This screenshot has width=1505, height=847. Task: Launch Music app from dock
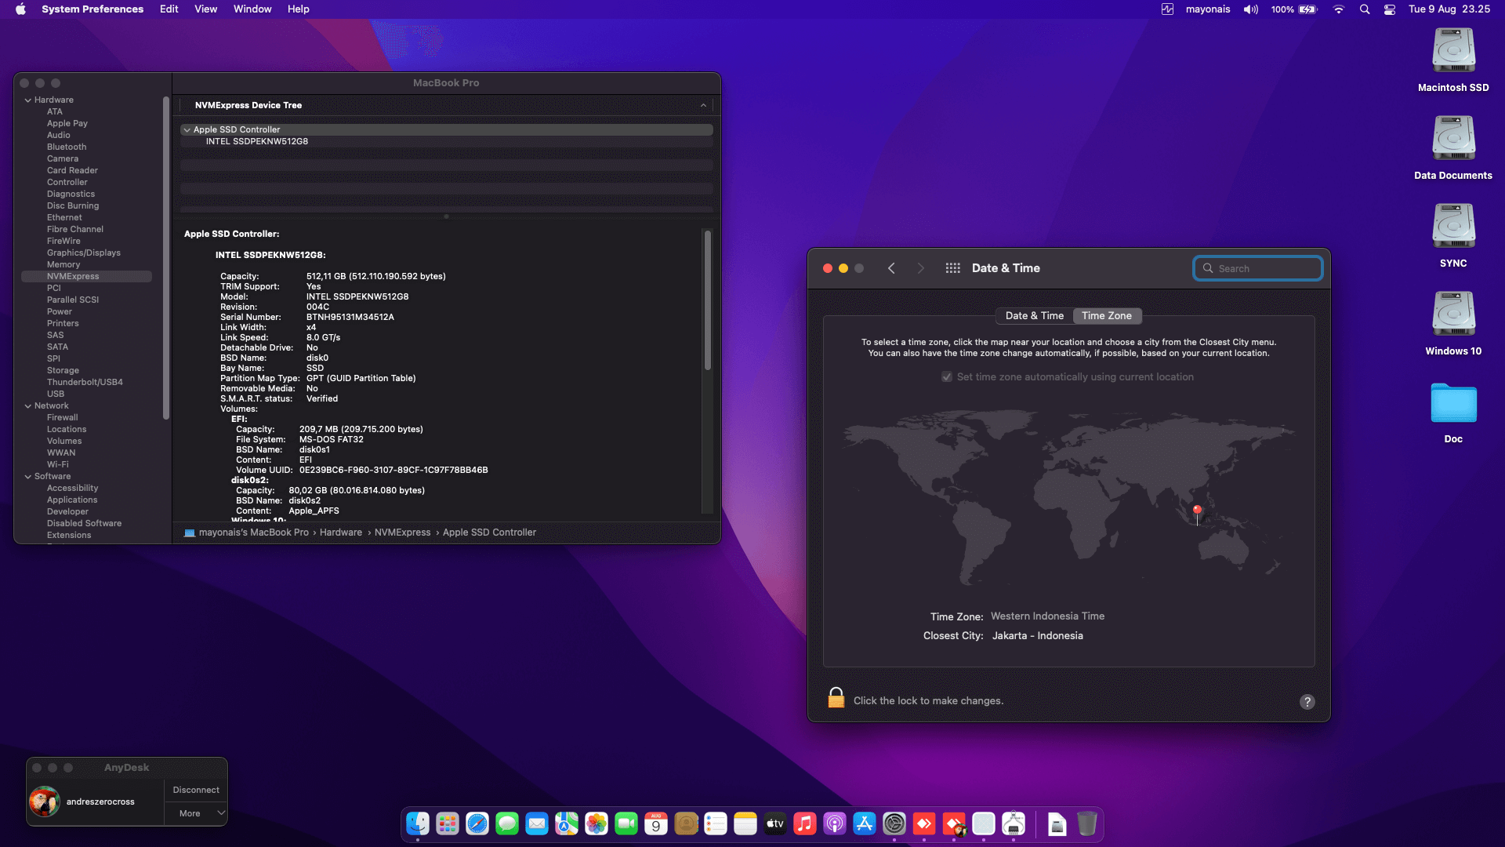tap(805, 823)
